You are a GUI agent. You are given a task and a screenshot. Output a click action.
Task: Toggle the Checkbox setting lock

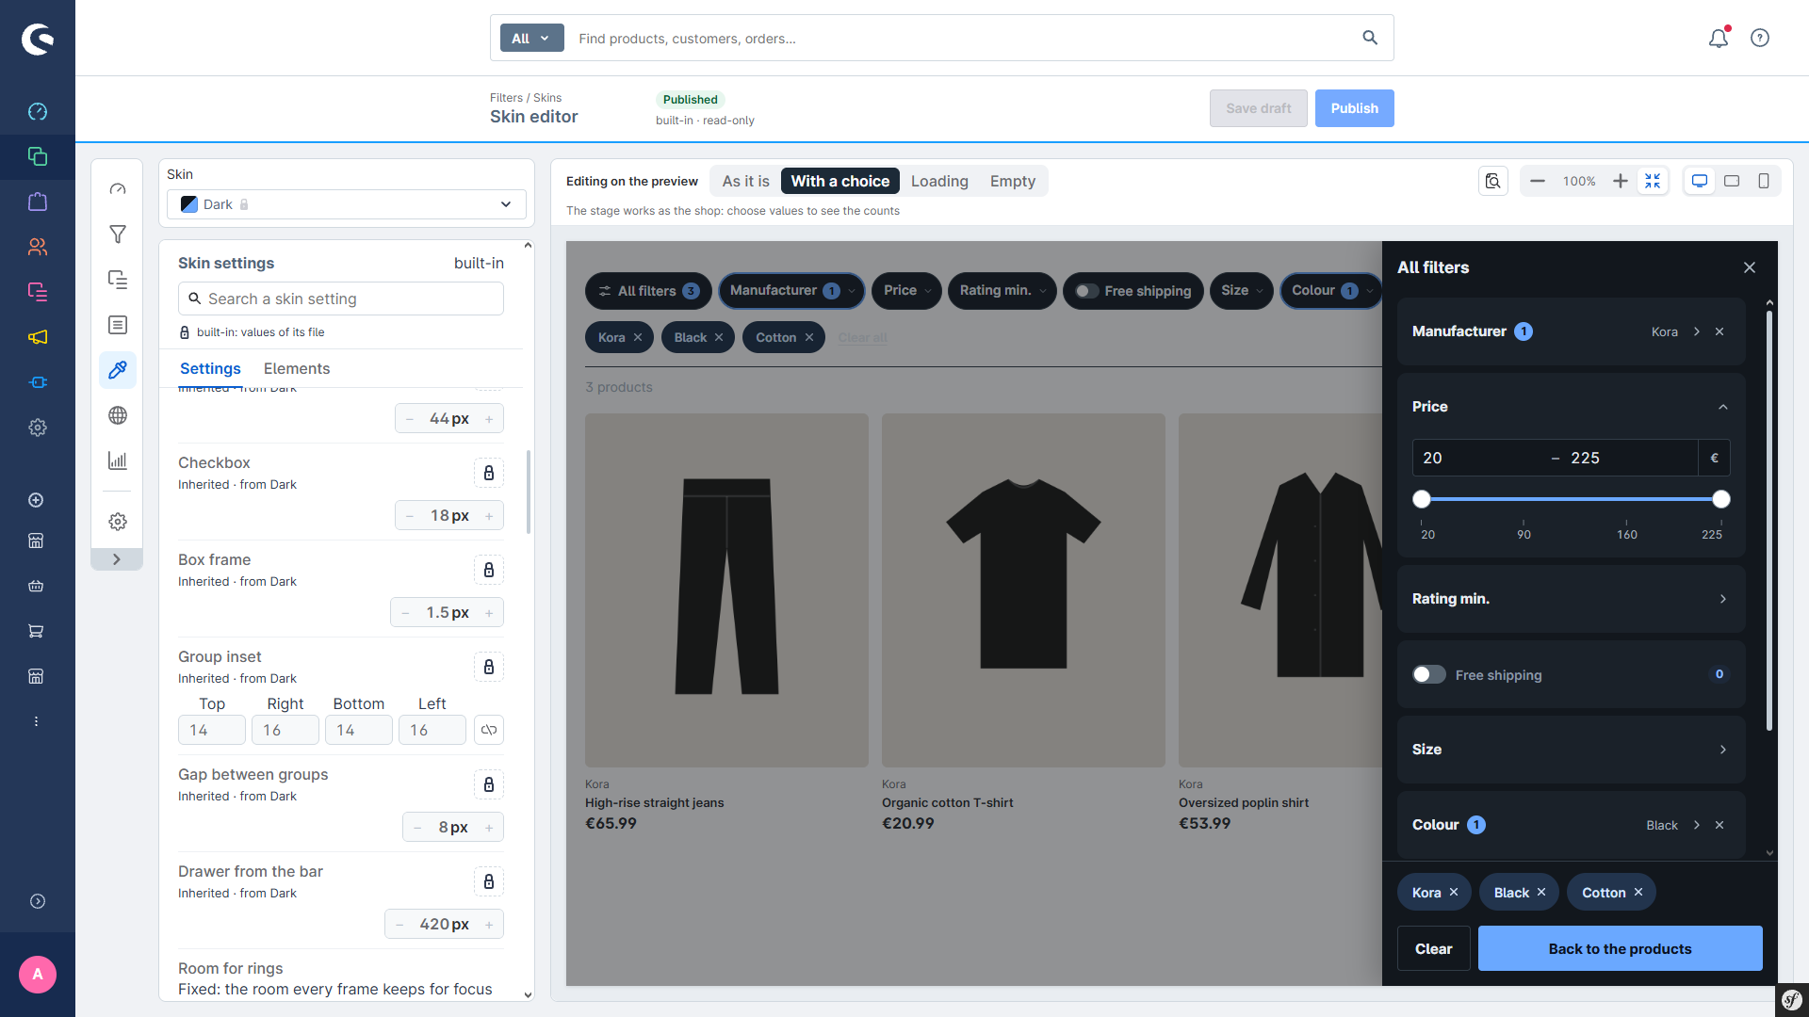[x=489, y=473]
